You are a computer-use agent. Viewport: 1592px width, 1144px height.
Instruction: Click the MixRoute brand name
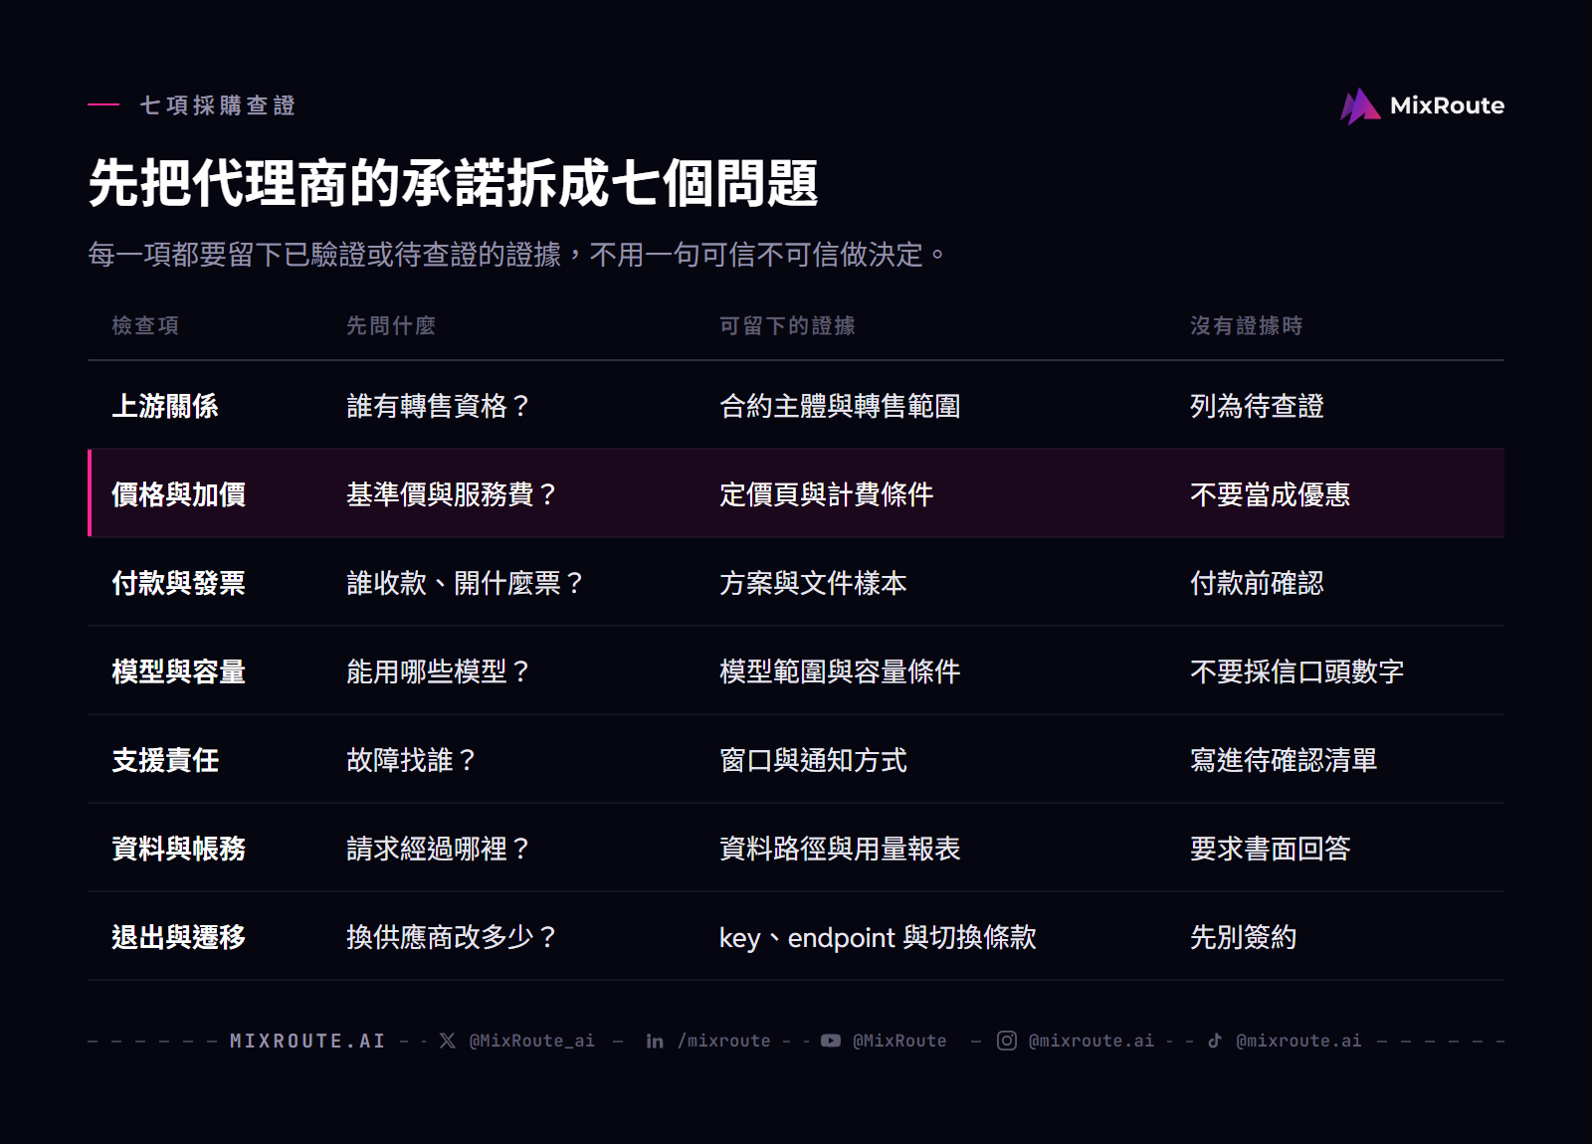tap(1447, 105)
